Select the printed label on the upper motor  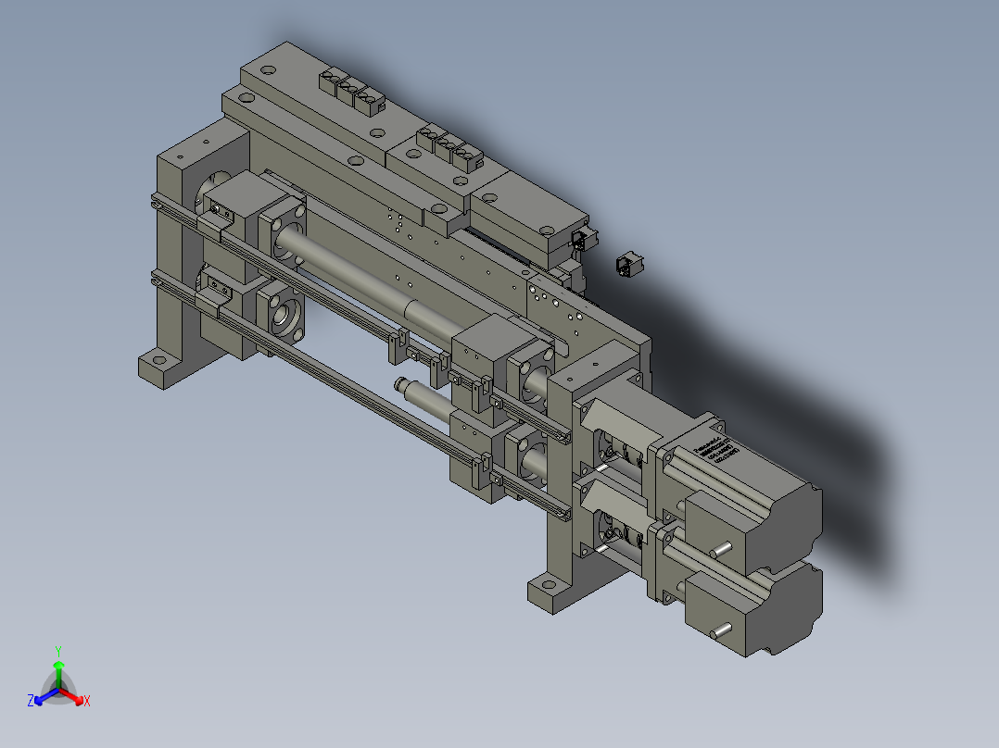coord(716,449)
